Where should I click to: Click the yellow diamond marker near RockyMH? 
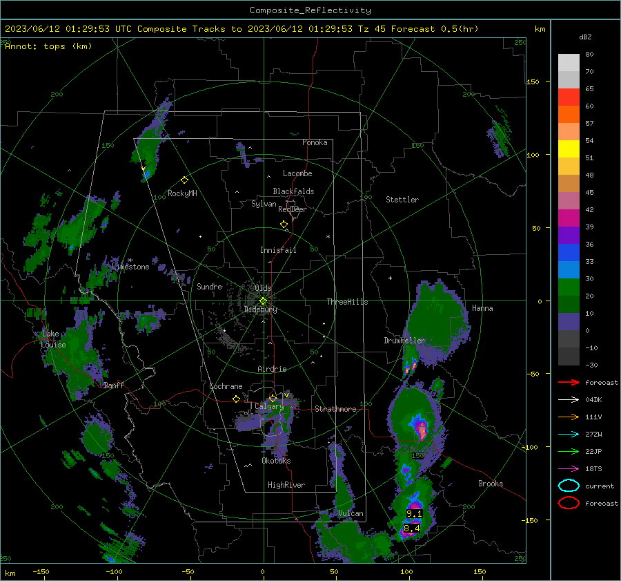coord(184,180)
